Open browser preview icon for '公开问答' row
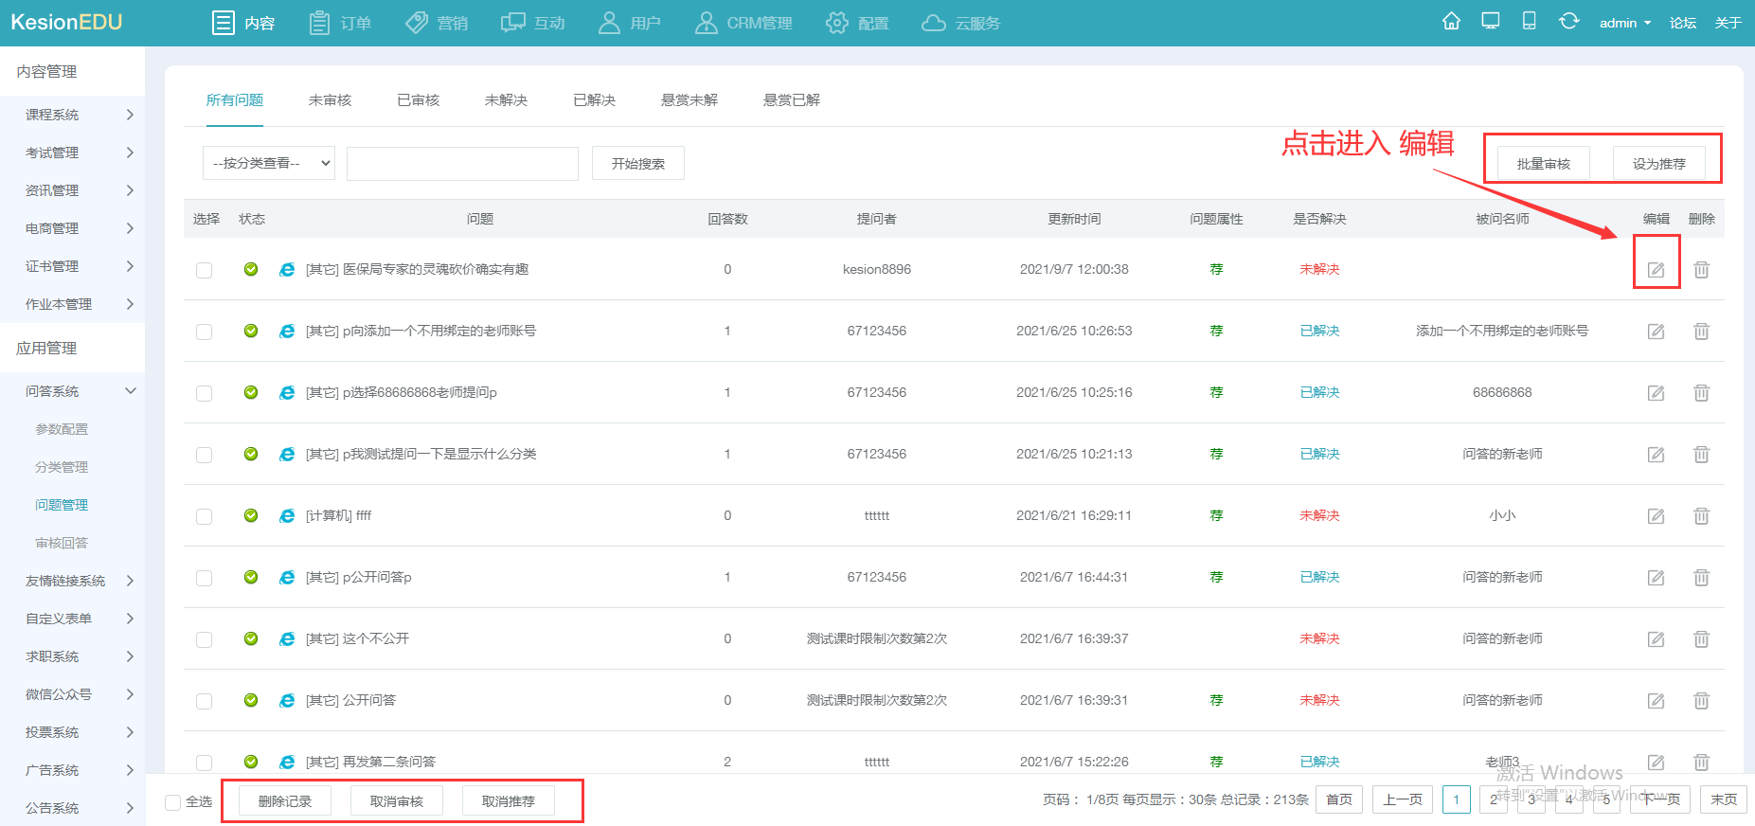The height and width of the screenshot is (826, 1755). (x=287, y=701)
